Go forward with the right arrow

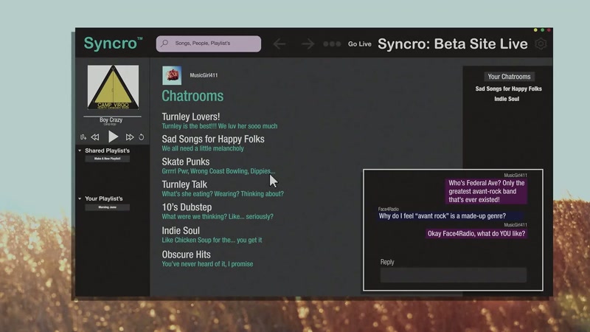308,44
